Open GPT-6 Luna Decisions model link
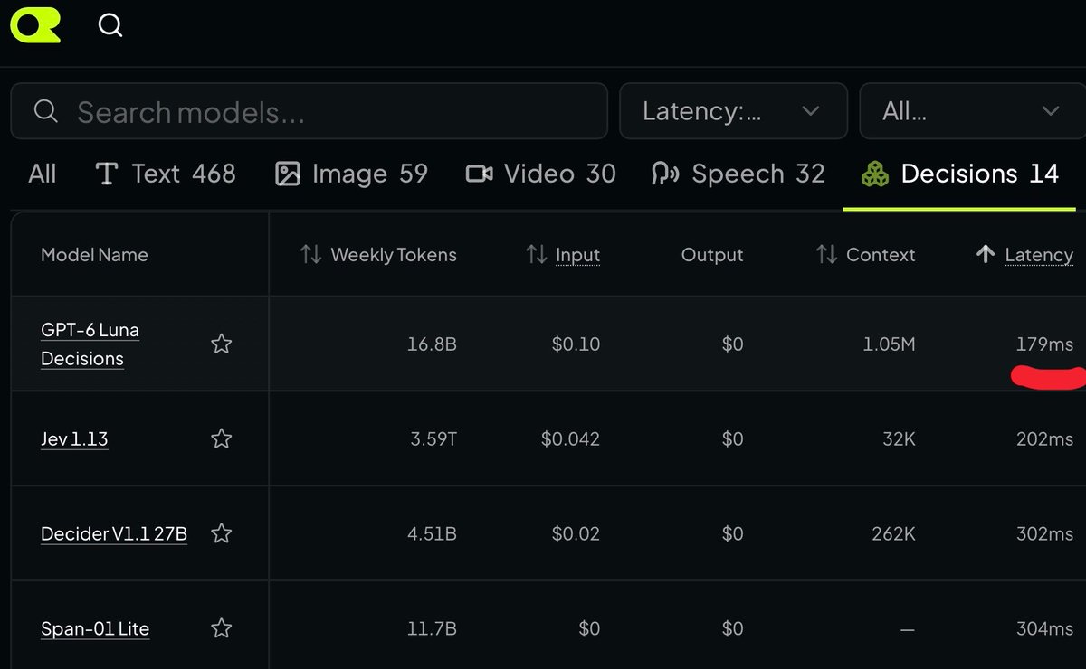The width and height of the screenshot is (1086, 669). coord(90,344)
